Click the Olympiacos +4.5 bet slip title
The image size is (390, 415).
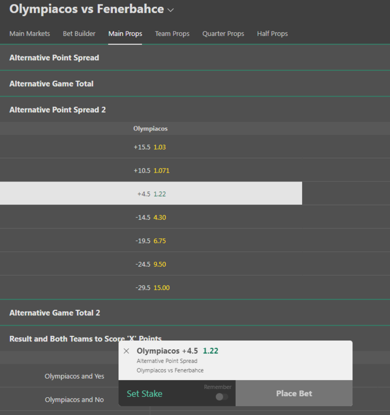click(167, 351)
